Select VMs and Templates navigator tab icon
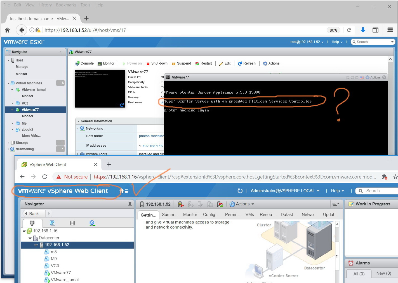The height and width of the screenshot is (283, 398). (52, 223)
